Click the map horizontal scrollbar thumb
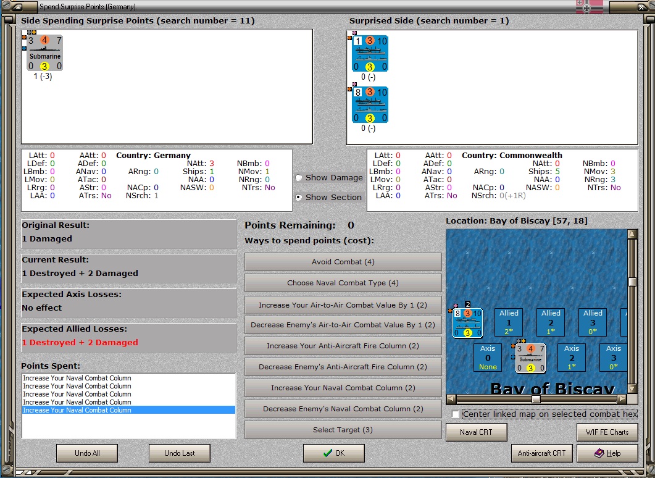This screenshot has height=478, width=655. pyautogui.click(x=536, y=399)
